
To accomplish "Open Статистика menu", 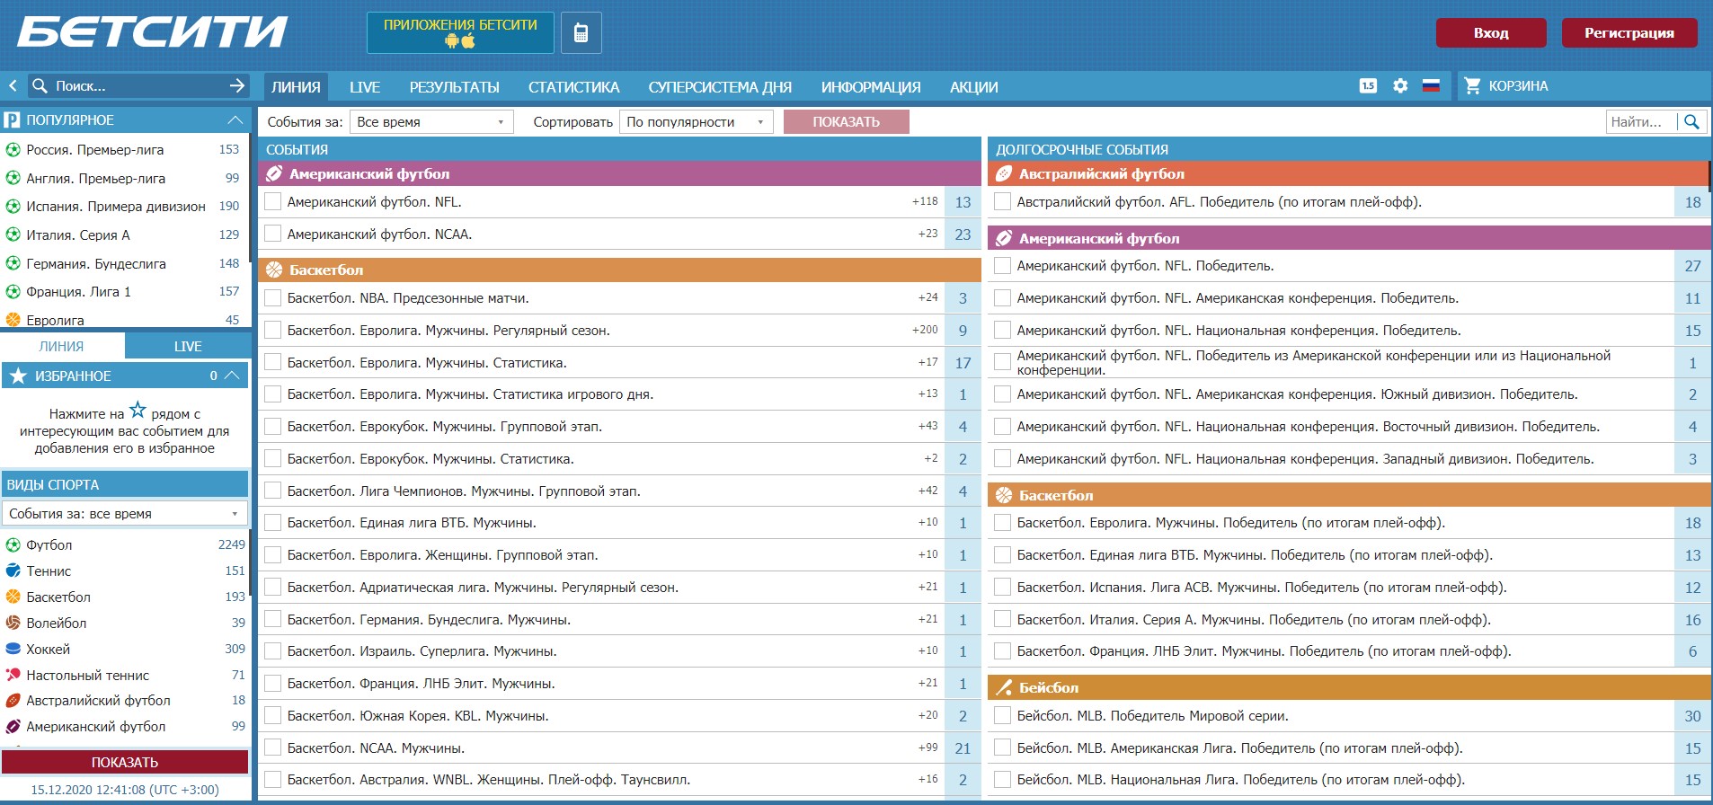I will click(574, 86).
